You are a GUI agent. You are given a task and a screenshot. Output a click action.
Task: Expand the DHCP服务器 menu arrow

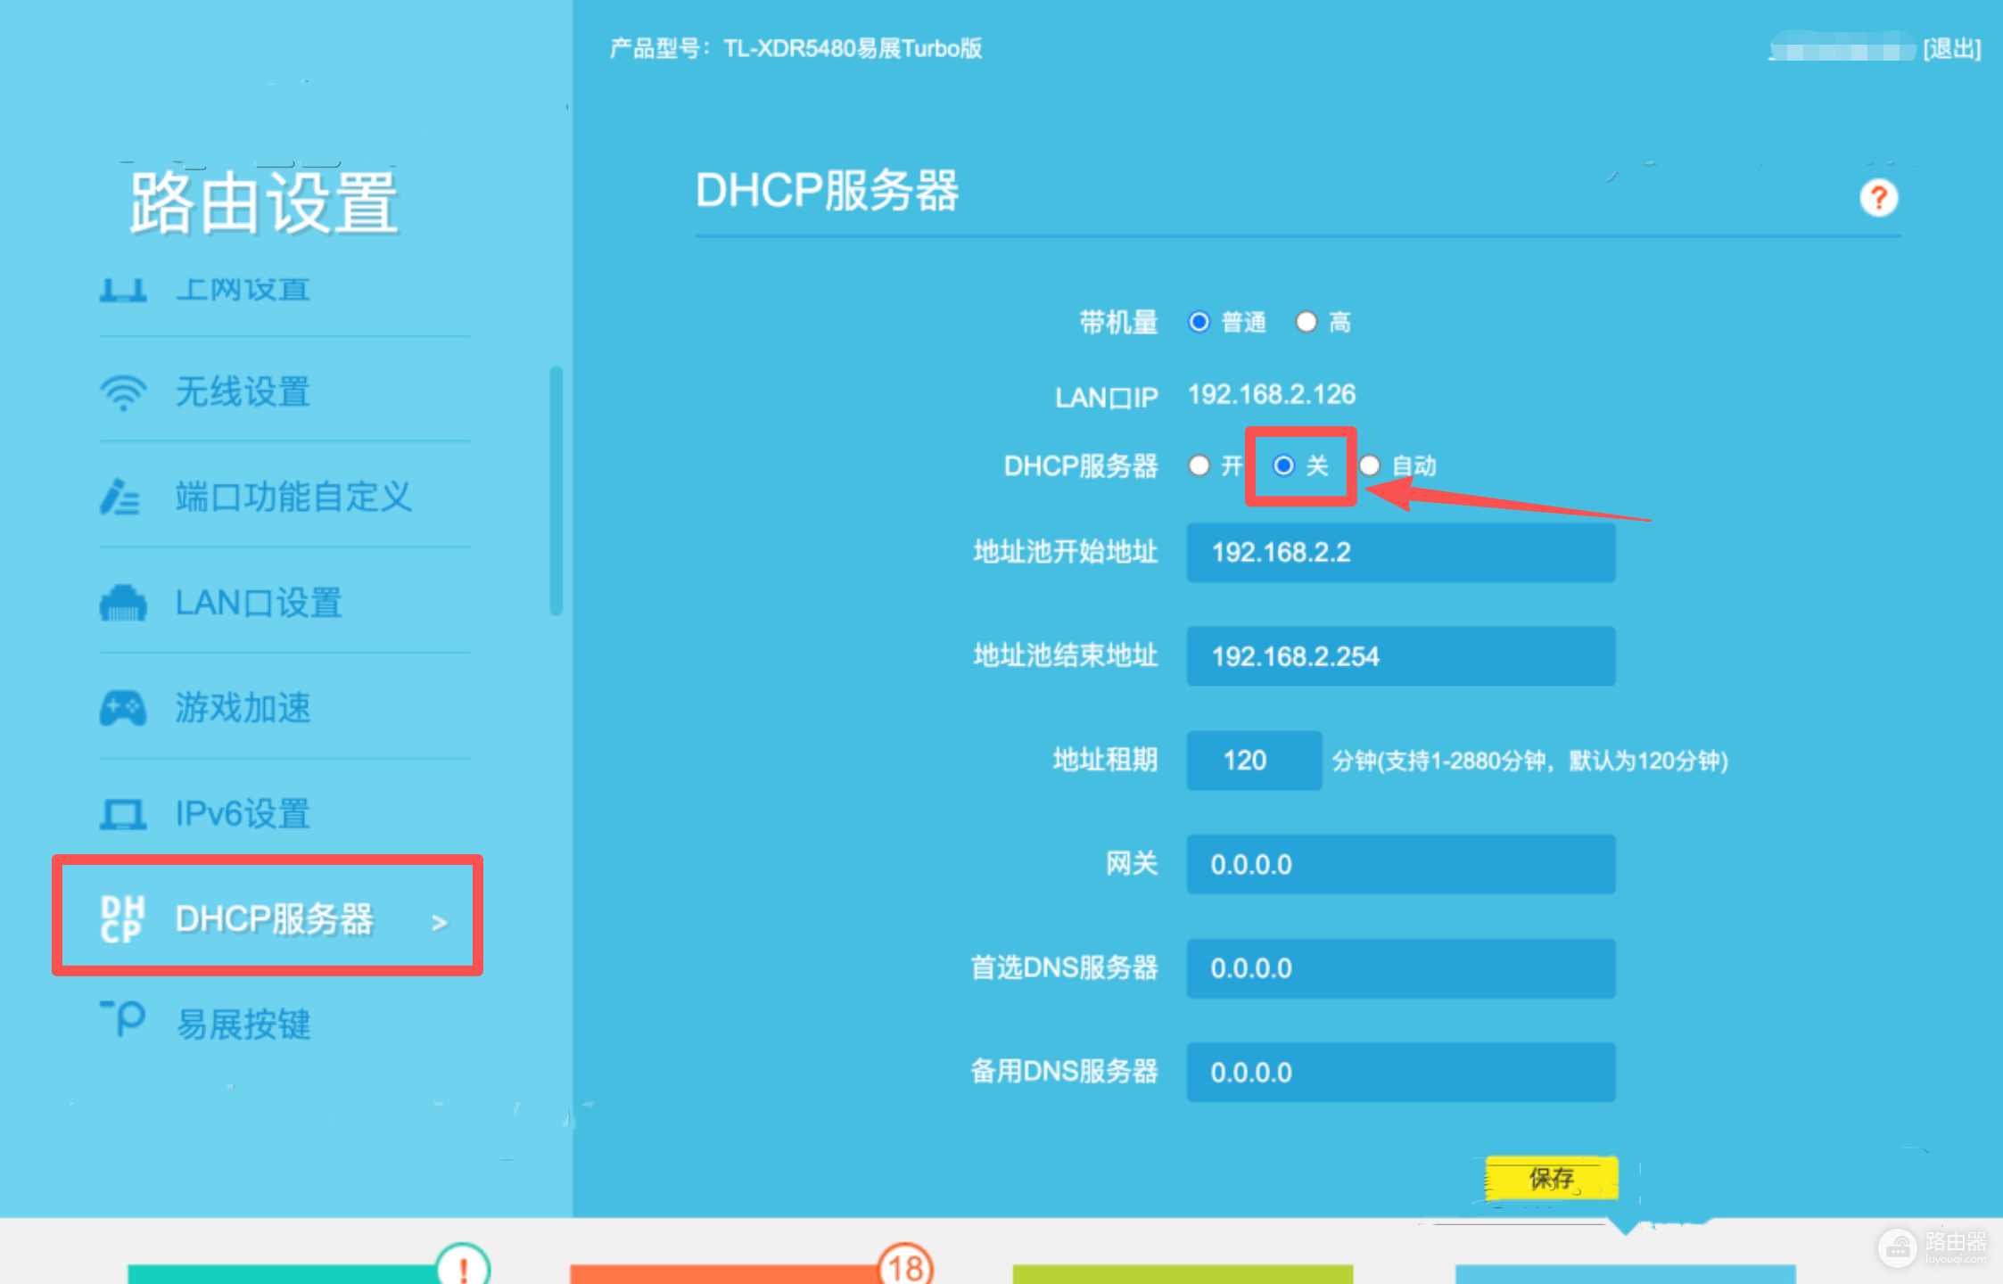pos(439,923)
